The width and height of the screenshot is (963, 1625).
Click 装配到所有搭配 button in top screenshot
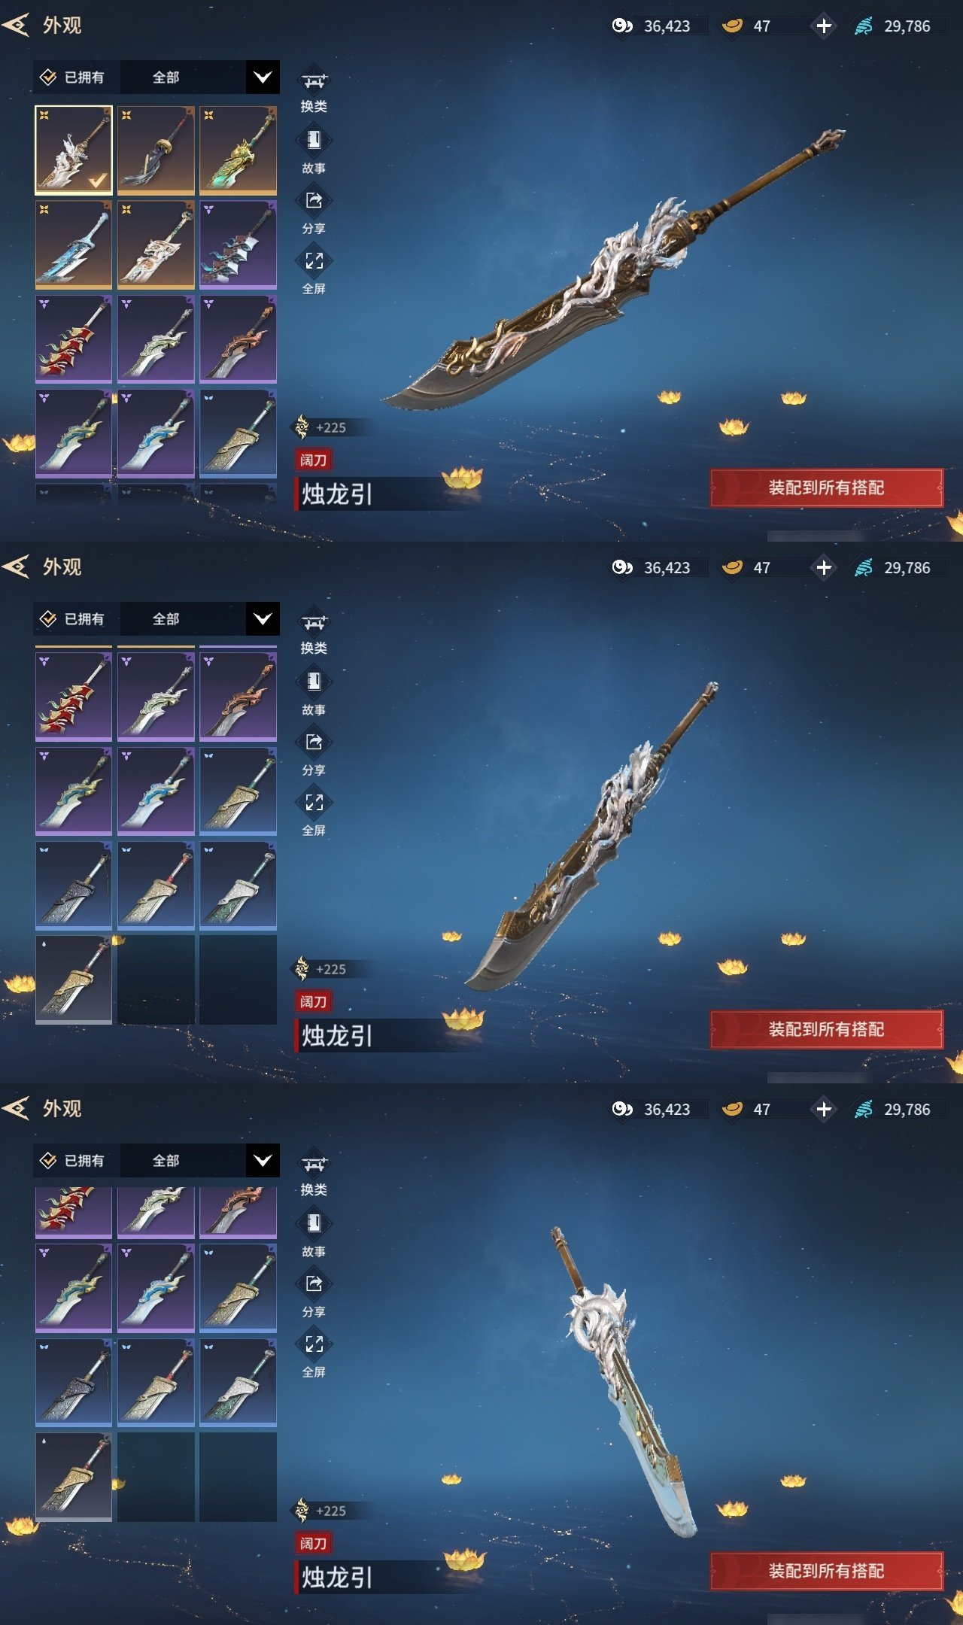point(826,487)
